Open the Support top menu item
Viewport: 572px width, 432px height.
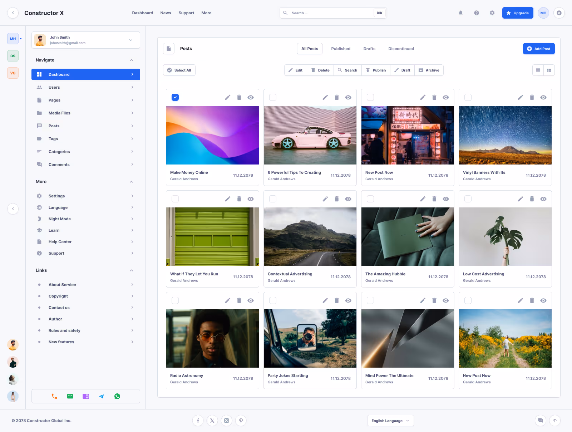pyautogui.click(x=186, y=13)
